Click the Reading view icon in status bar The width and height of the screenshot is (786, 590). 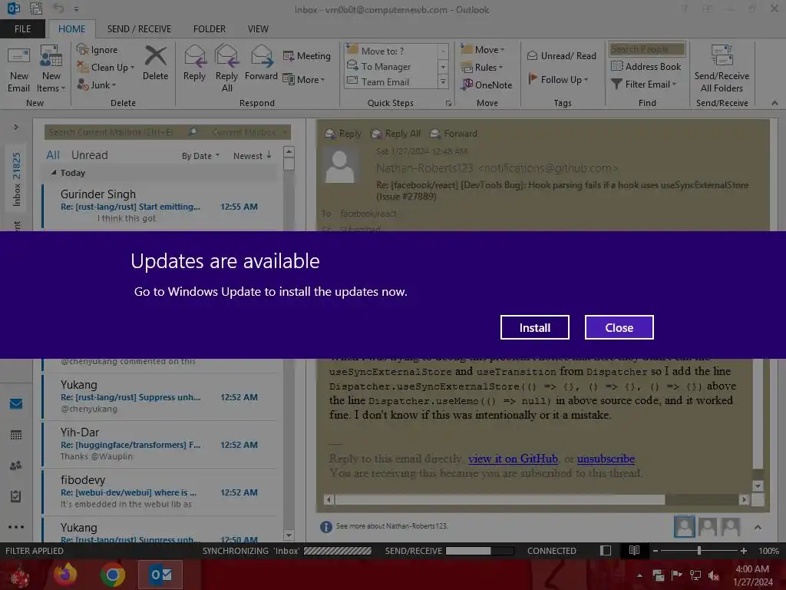tap(634, 550)
